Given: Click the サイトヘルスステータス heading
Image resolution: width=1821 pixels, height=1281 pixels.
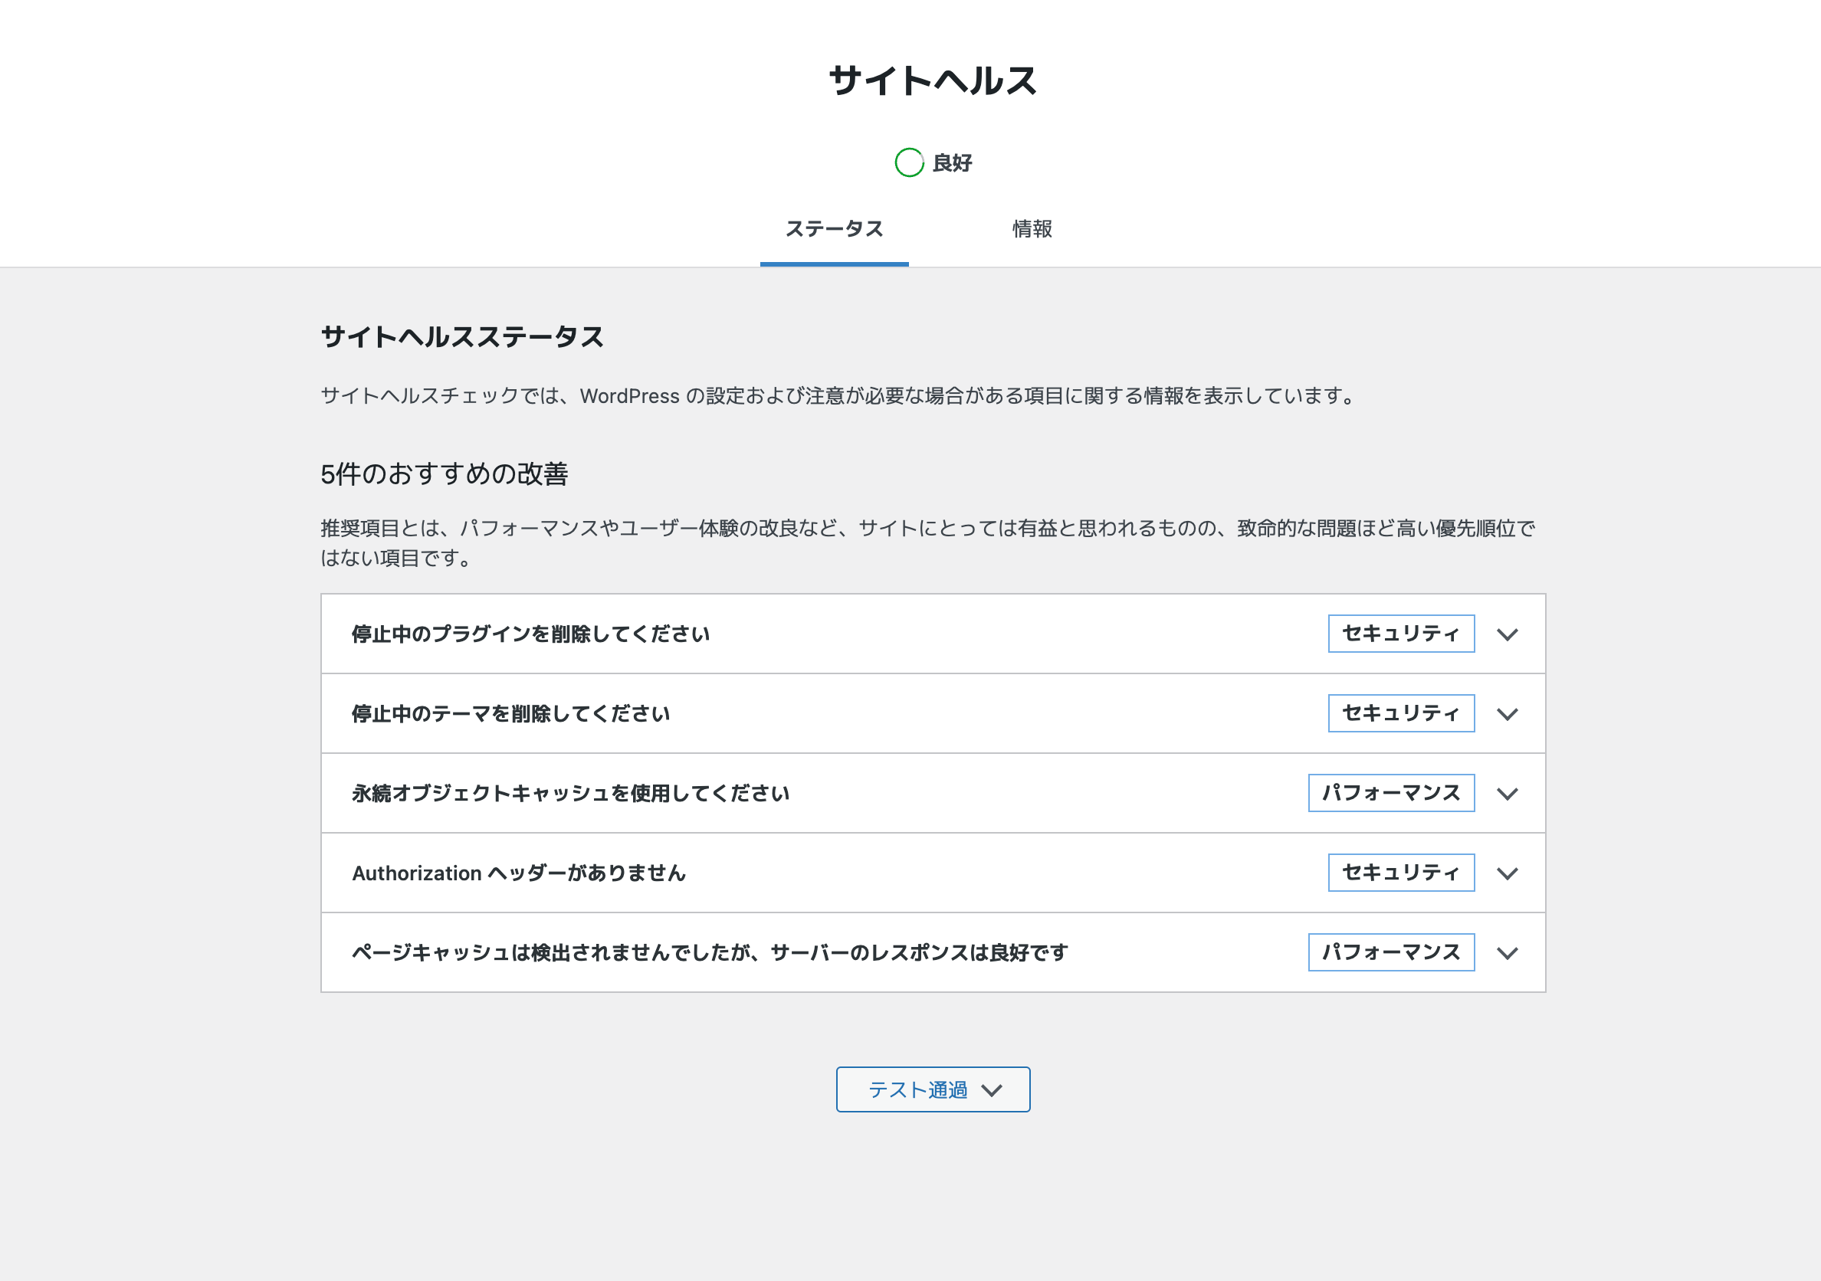Looking at the screenshot, I should tap(462, 337).
